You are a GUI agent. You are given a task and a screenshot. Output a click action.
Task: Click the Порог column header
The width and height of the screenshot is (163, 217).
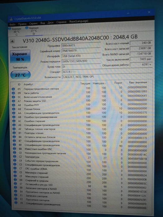coord(118,83)
